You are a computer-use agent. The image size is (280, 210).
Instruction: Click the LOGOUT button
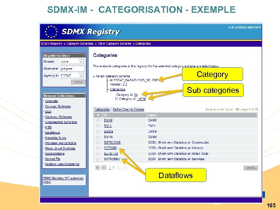pyautogui.click(x=78, y=82)
